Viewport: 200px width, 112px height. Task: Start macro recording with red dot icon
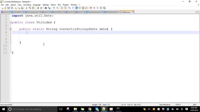(91, 8)
